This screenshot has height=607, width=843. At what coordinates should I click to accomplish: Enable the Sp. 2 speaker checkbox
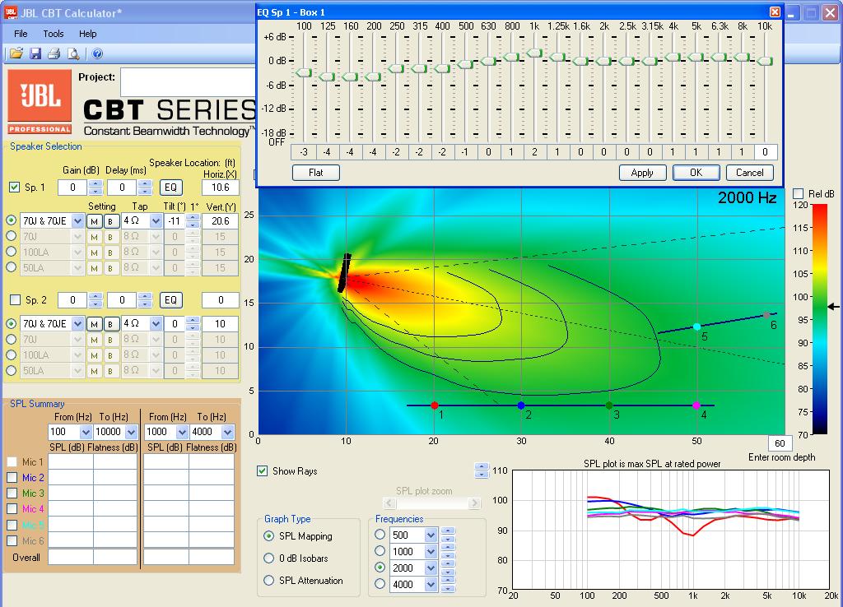point(15,299)
